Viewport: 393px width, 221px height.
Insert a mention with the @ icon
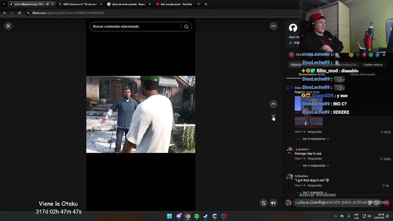pos(370,203)
